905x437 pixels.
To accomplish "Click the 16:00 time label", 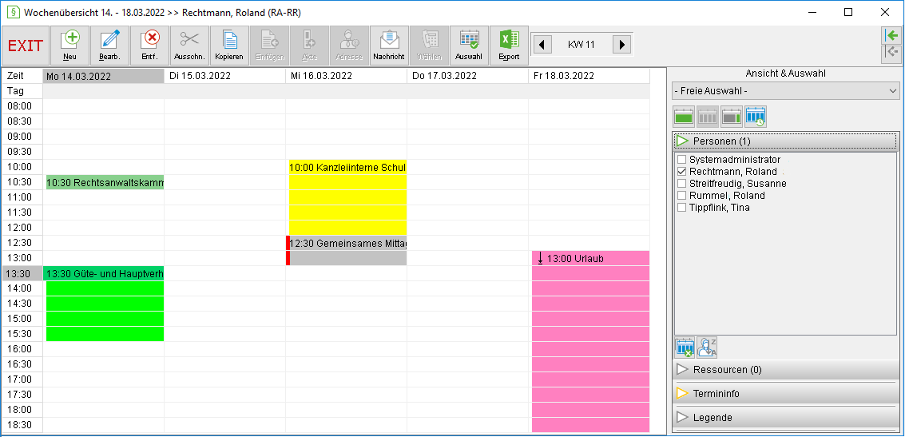I will 22,348.
